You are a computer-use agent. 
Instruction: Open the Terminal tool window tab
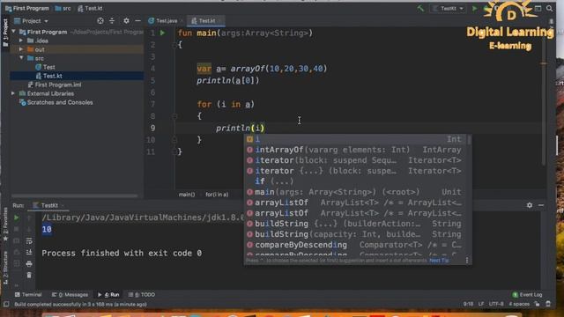tap(28, 295)
